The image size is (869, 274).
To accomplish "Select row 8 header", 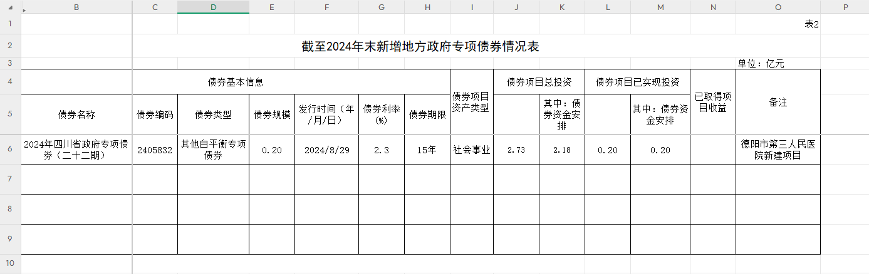I will point(11,209).
